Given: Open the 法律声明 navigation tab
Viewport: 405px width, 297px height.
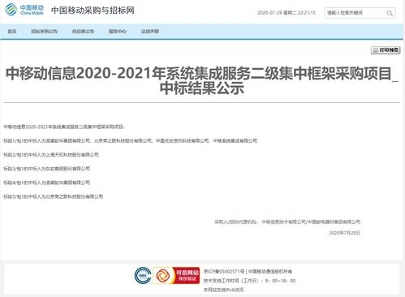Looking at the screenshot, I should (x=150, y=32).
